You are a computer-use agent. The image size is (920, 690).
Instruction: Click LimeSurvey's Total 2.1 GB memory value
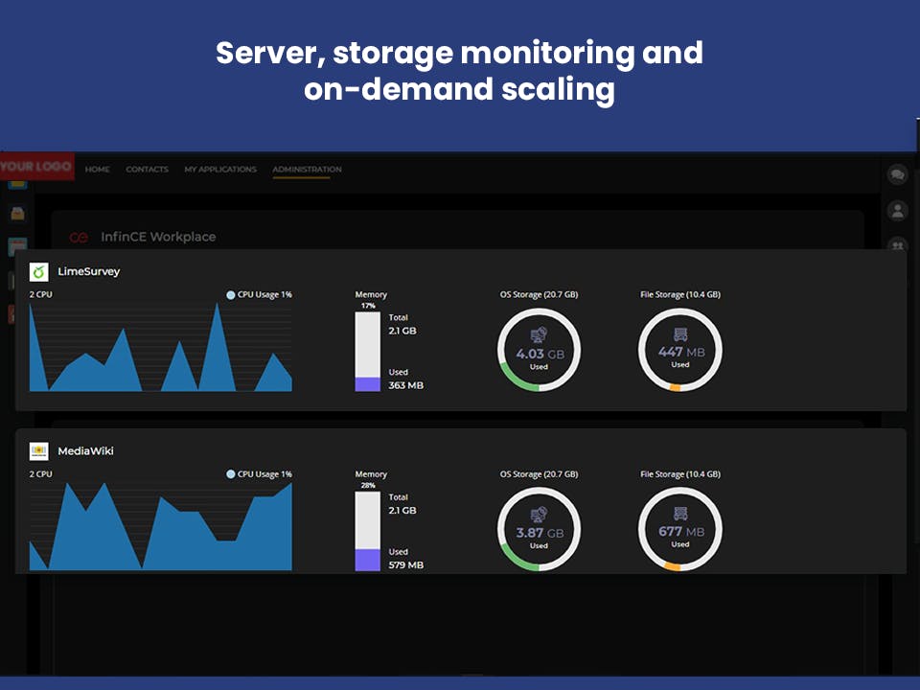pos(402,331)
